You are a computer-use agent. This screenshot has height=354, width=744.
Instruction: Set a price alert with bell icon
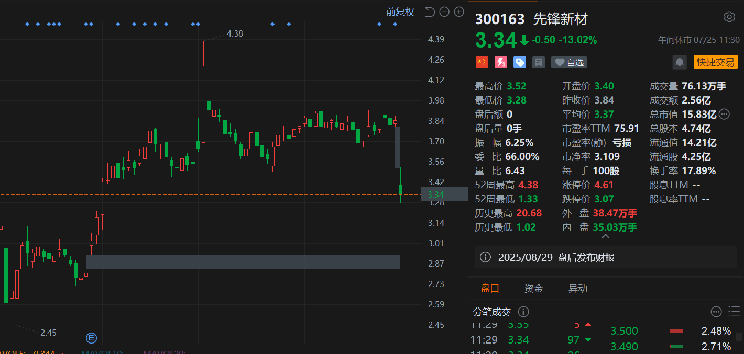pyautogui.click(x=680, y=62)
